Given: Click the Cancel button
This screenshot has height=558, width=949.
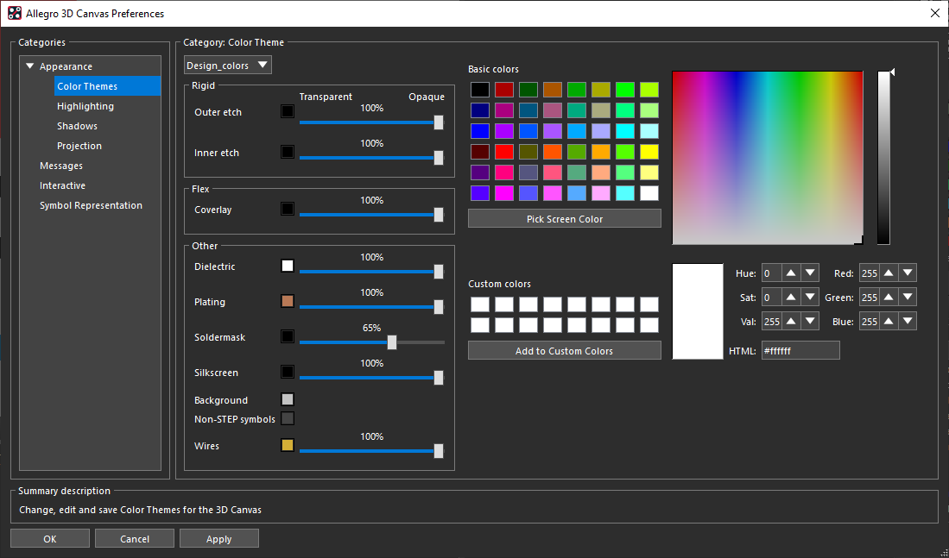Looking at the screenshot, I should pos(135,539).
